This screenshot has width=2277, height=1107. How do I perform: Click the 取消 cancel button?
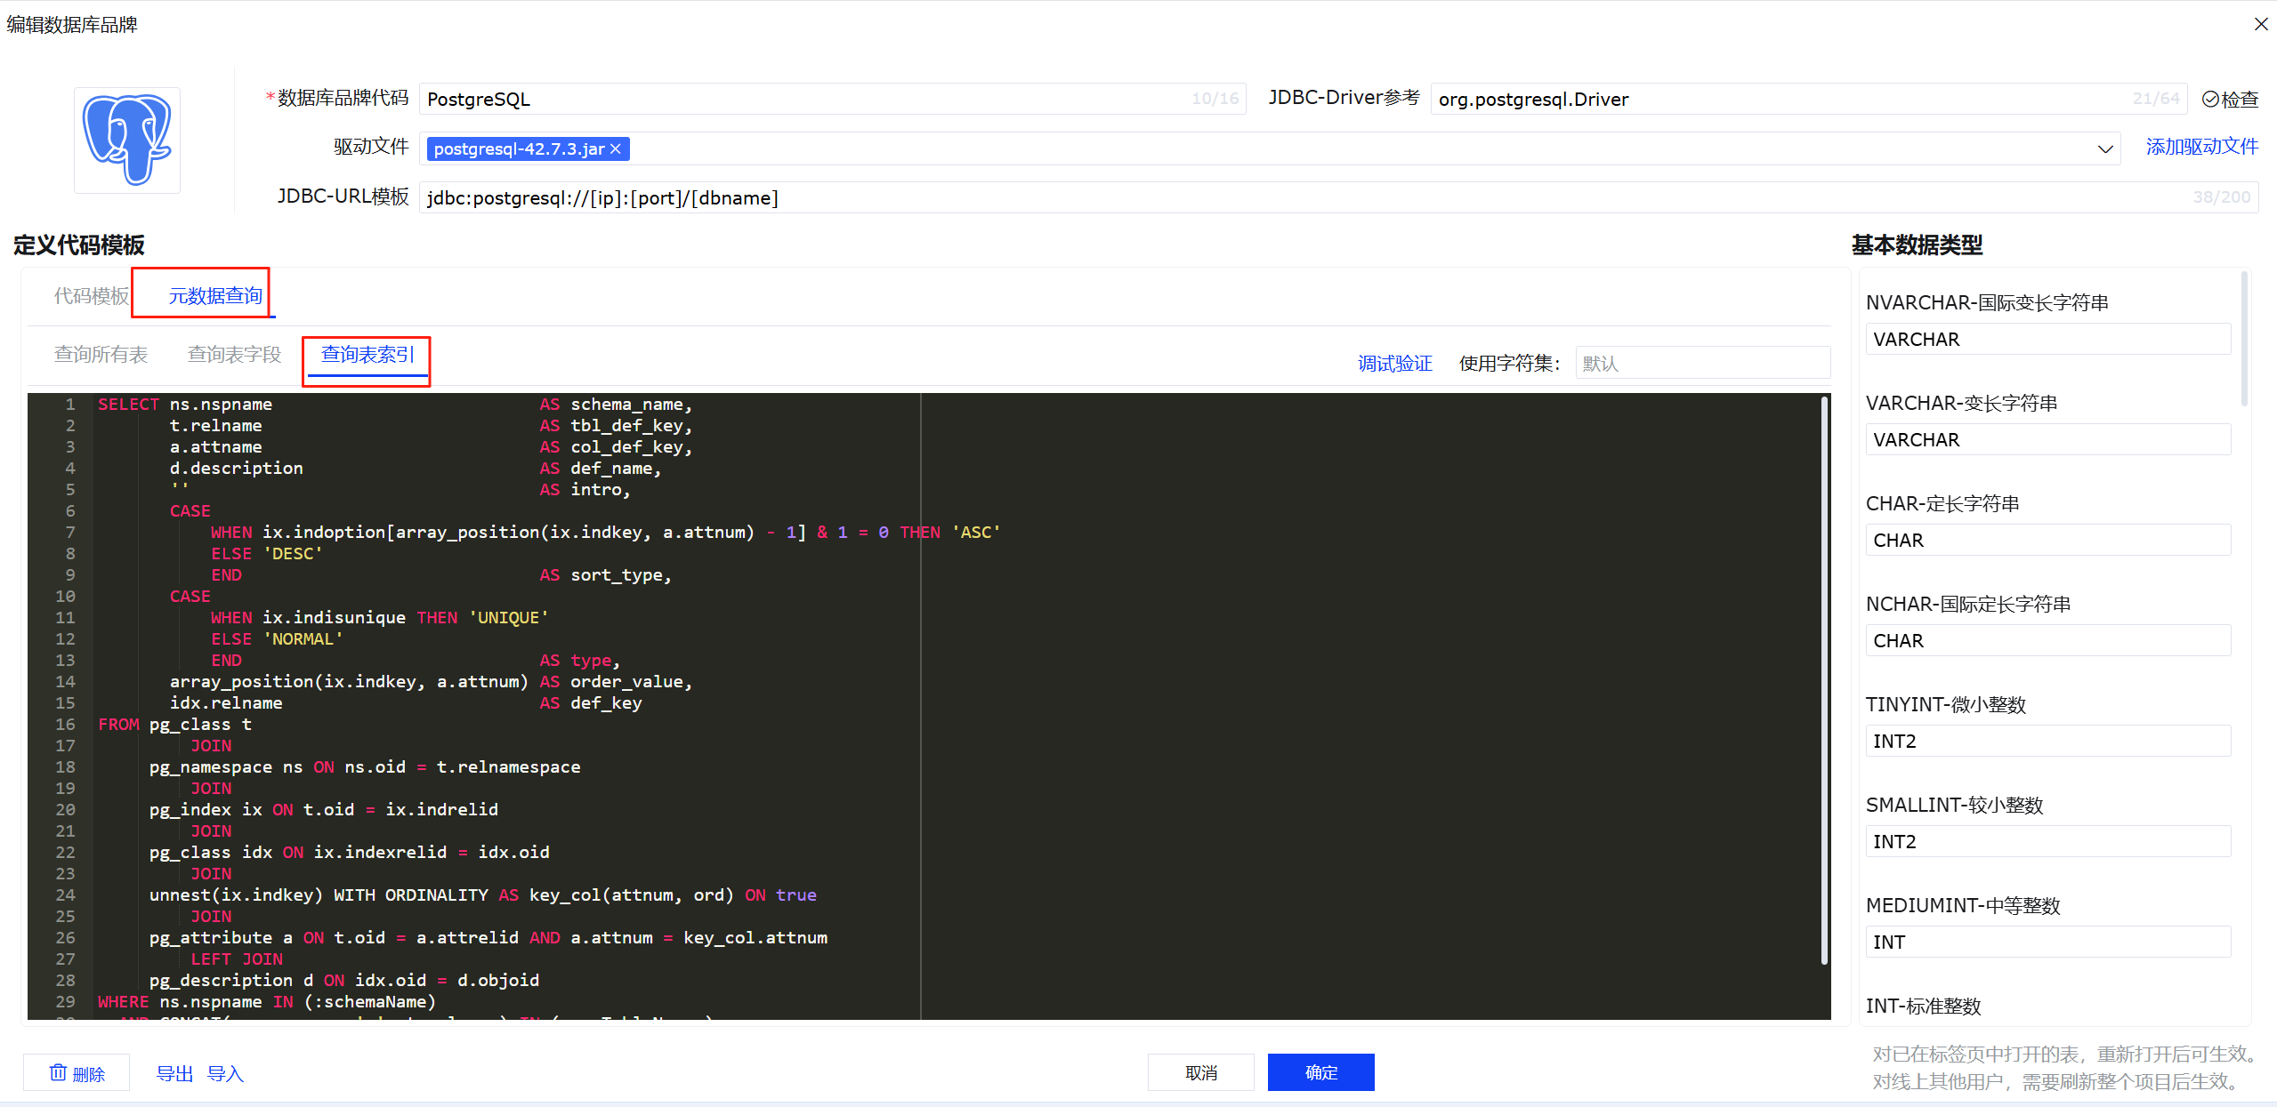1200,1072
